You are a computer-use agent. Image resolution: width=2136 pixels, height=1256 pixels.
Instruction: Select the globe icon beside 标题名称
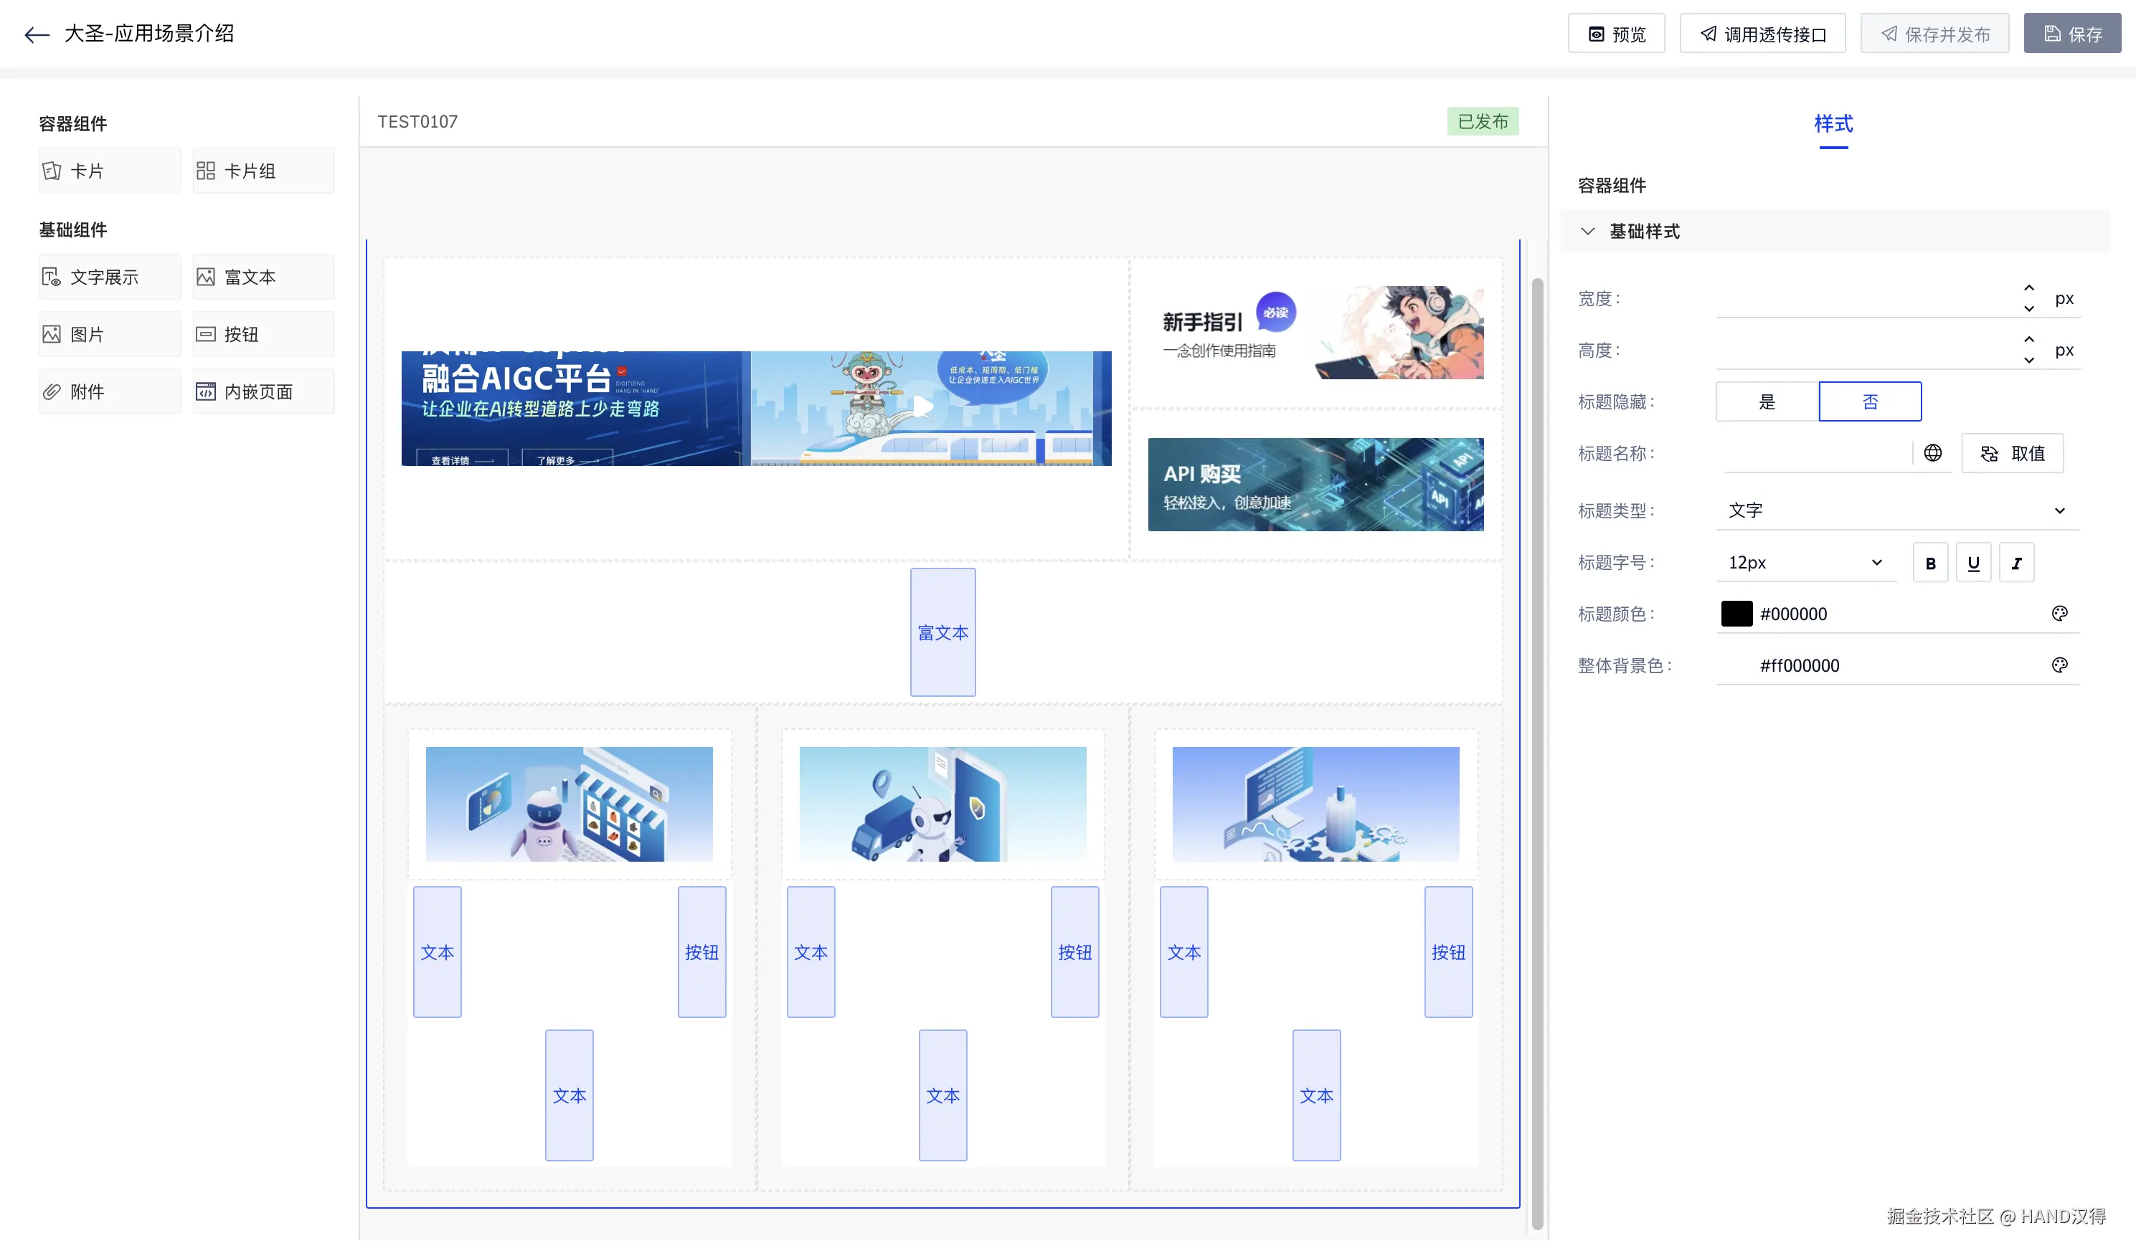[x=1932, y=453]
